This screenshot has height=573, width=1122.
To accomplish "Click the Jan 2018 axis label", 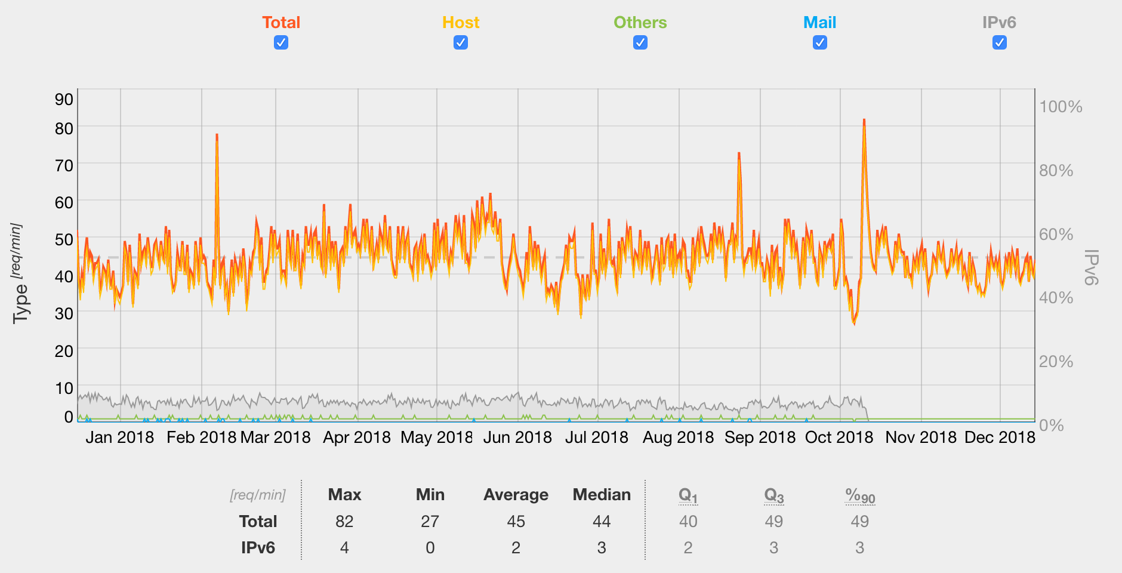I will click(x=120, y=438).
